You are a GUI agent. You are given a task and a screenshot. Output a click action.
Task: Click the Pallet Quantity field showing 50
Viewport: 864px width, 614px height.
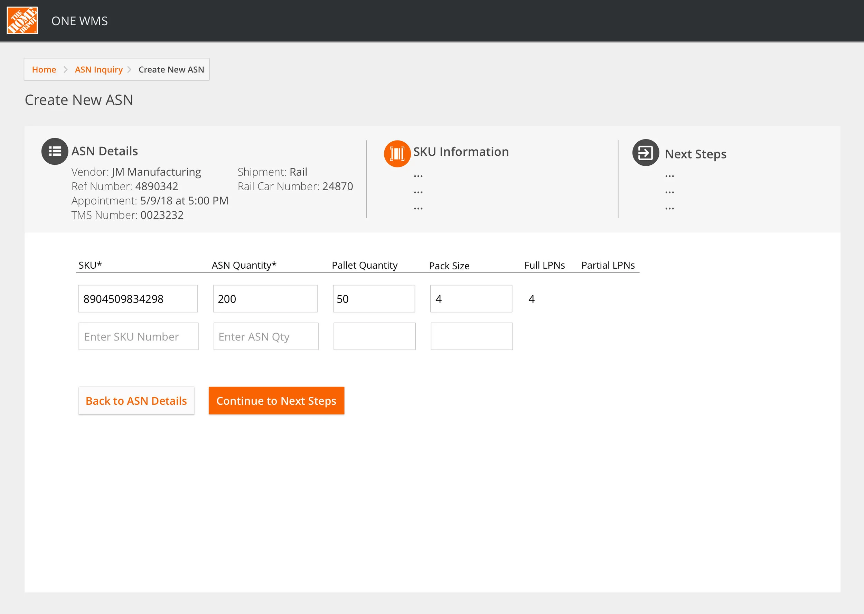tap(374, 299)
